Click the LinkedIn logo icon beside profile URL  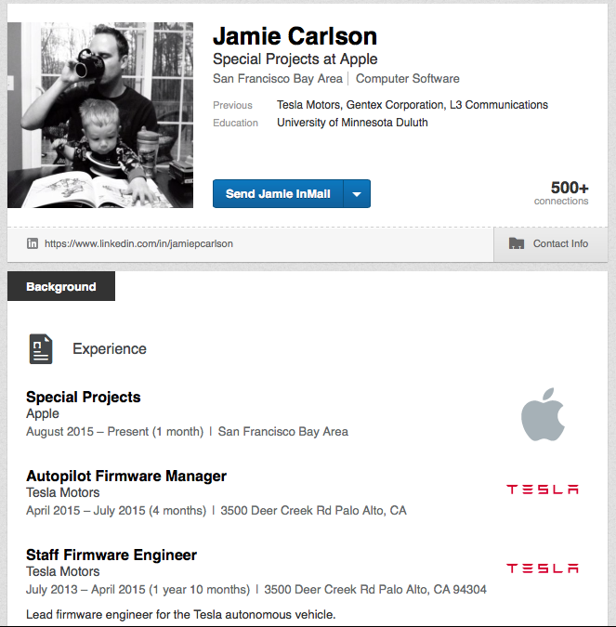[33, 243]
